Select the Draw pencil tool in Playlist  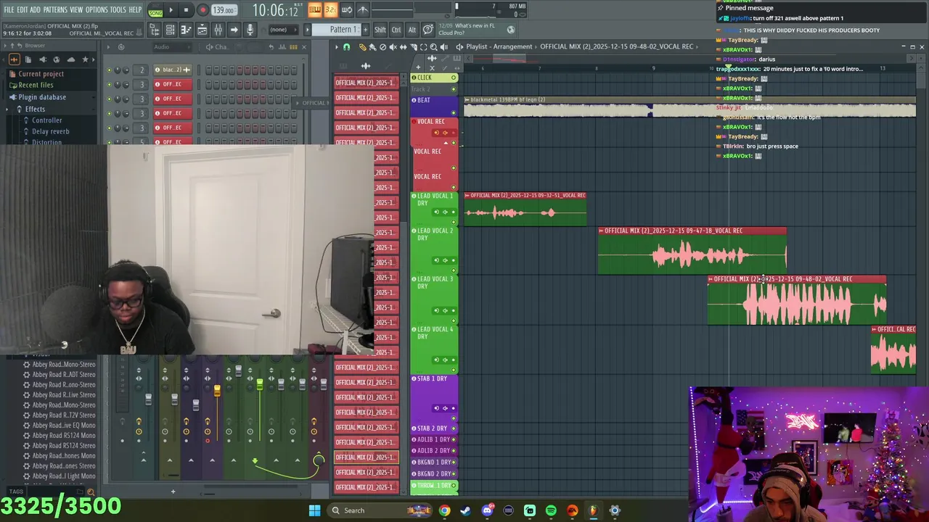coord(363,47)
